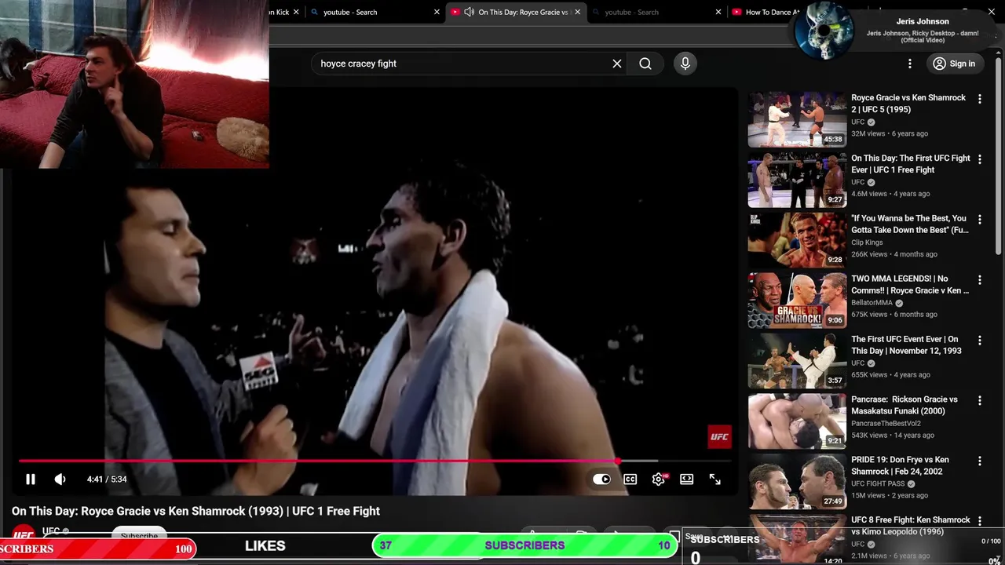Switch to the second 'youtube - Search' tab
This screenshot has width=1005, height=565.
[656, 12]
